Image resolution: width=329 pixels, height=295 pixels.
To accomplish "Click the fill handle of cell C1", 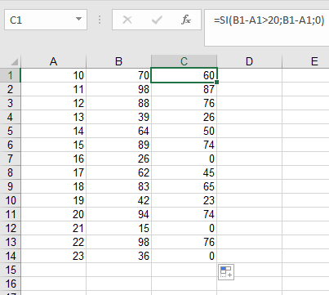I will point(217,82).
